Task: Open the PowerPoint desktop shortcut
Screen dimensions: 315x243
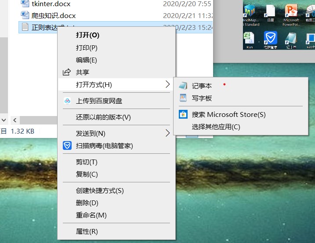Action: point(291,13)
